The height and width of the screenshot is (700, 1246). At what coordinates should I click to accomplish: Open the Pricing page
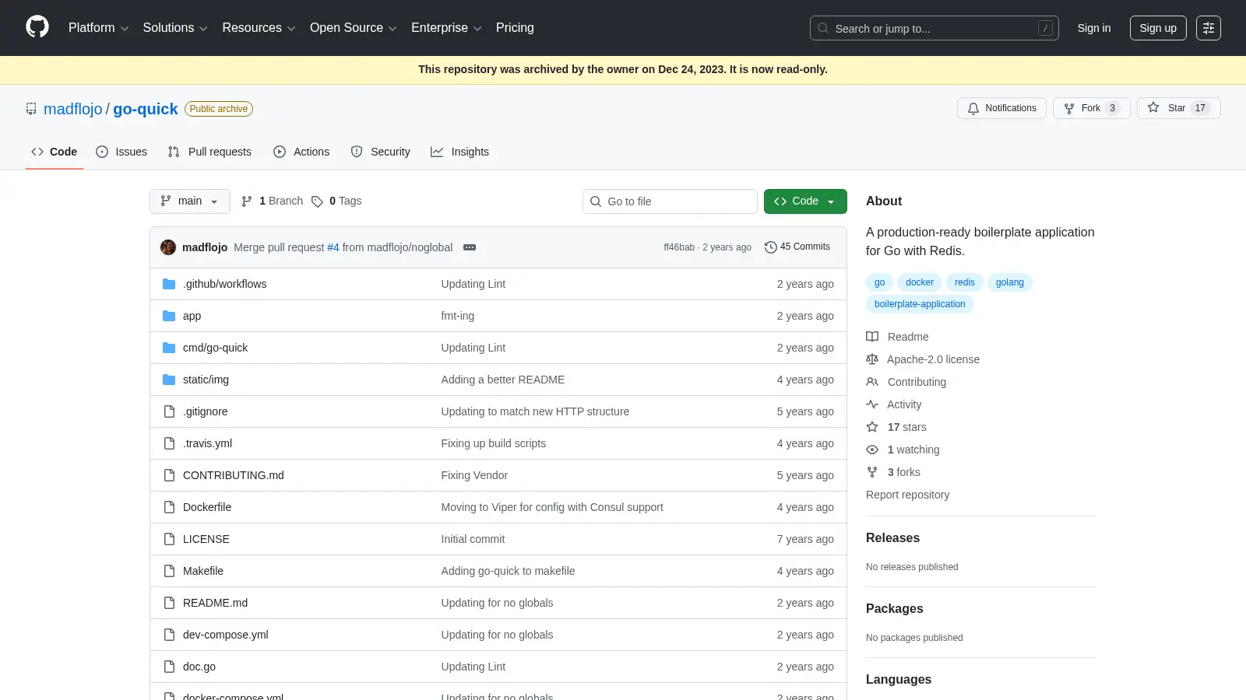[x=515, y=28]
